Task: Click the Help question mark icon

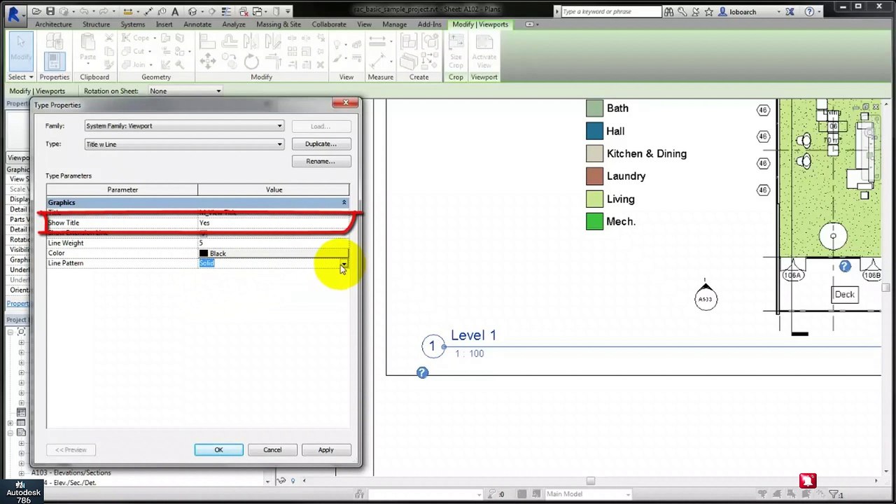Action: pos(810,12)
